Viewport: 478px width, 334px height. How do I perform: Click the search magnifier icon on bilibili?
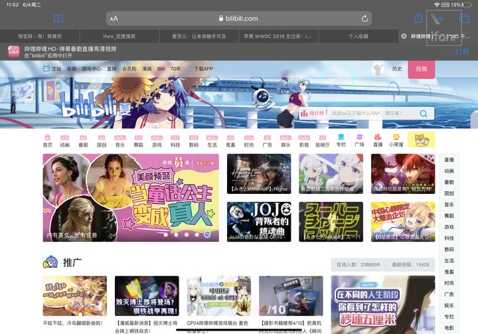tap(423, 114)
